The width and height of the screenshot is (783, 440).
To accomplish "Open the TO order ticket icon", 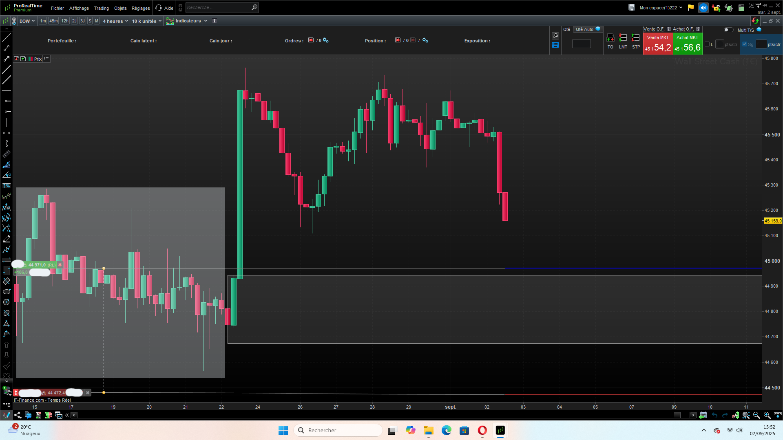I will (610, 38).
